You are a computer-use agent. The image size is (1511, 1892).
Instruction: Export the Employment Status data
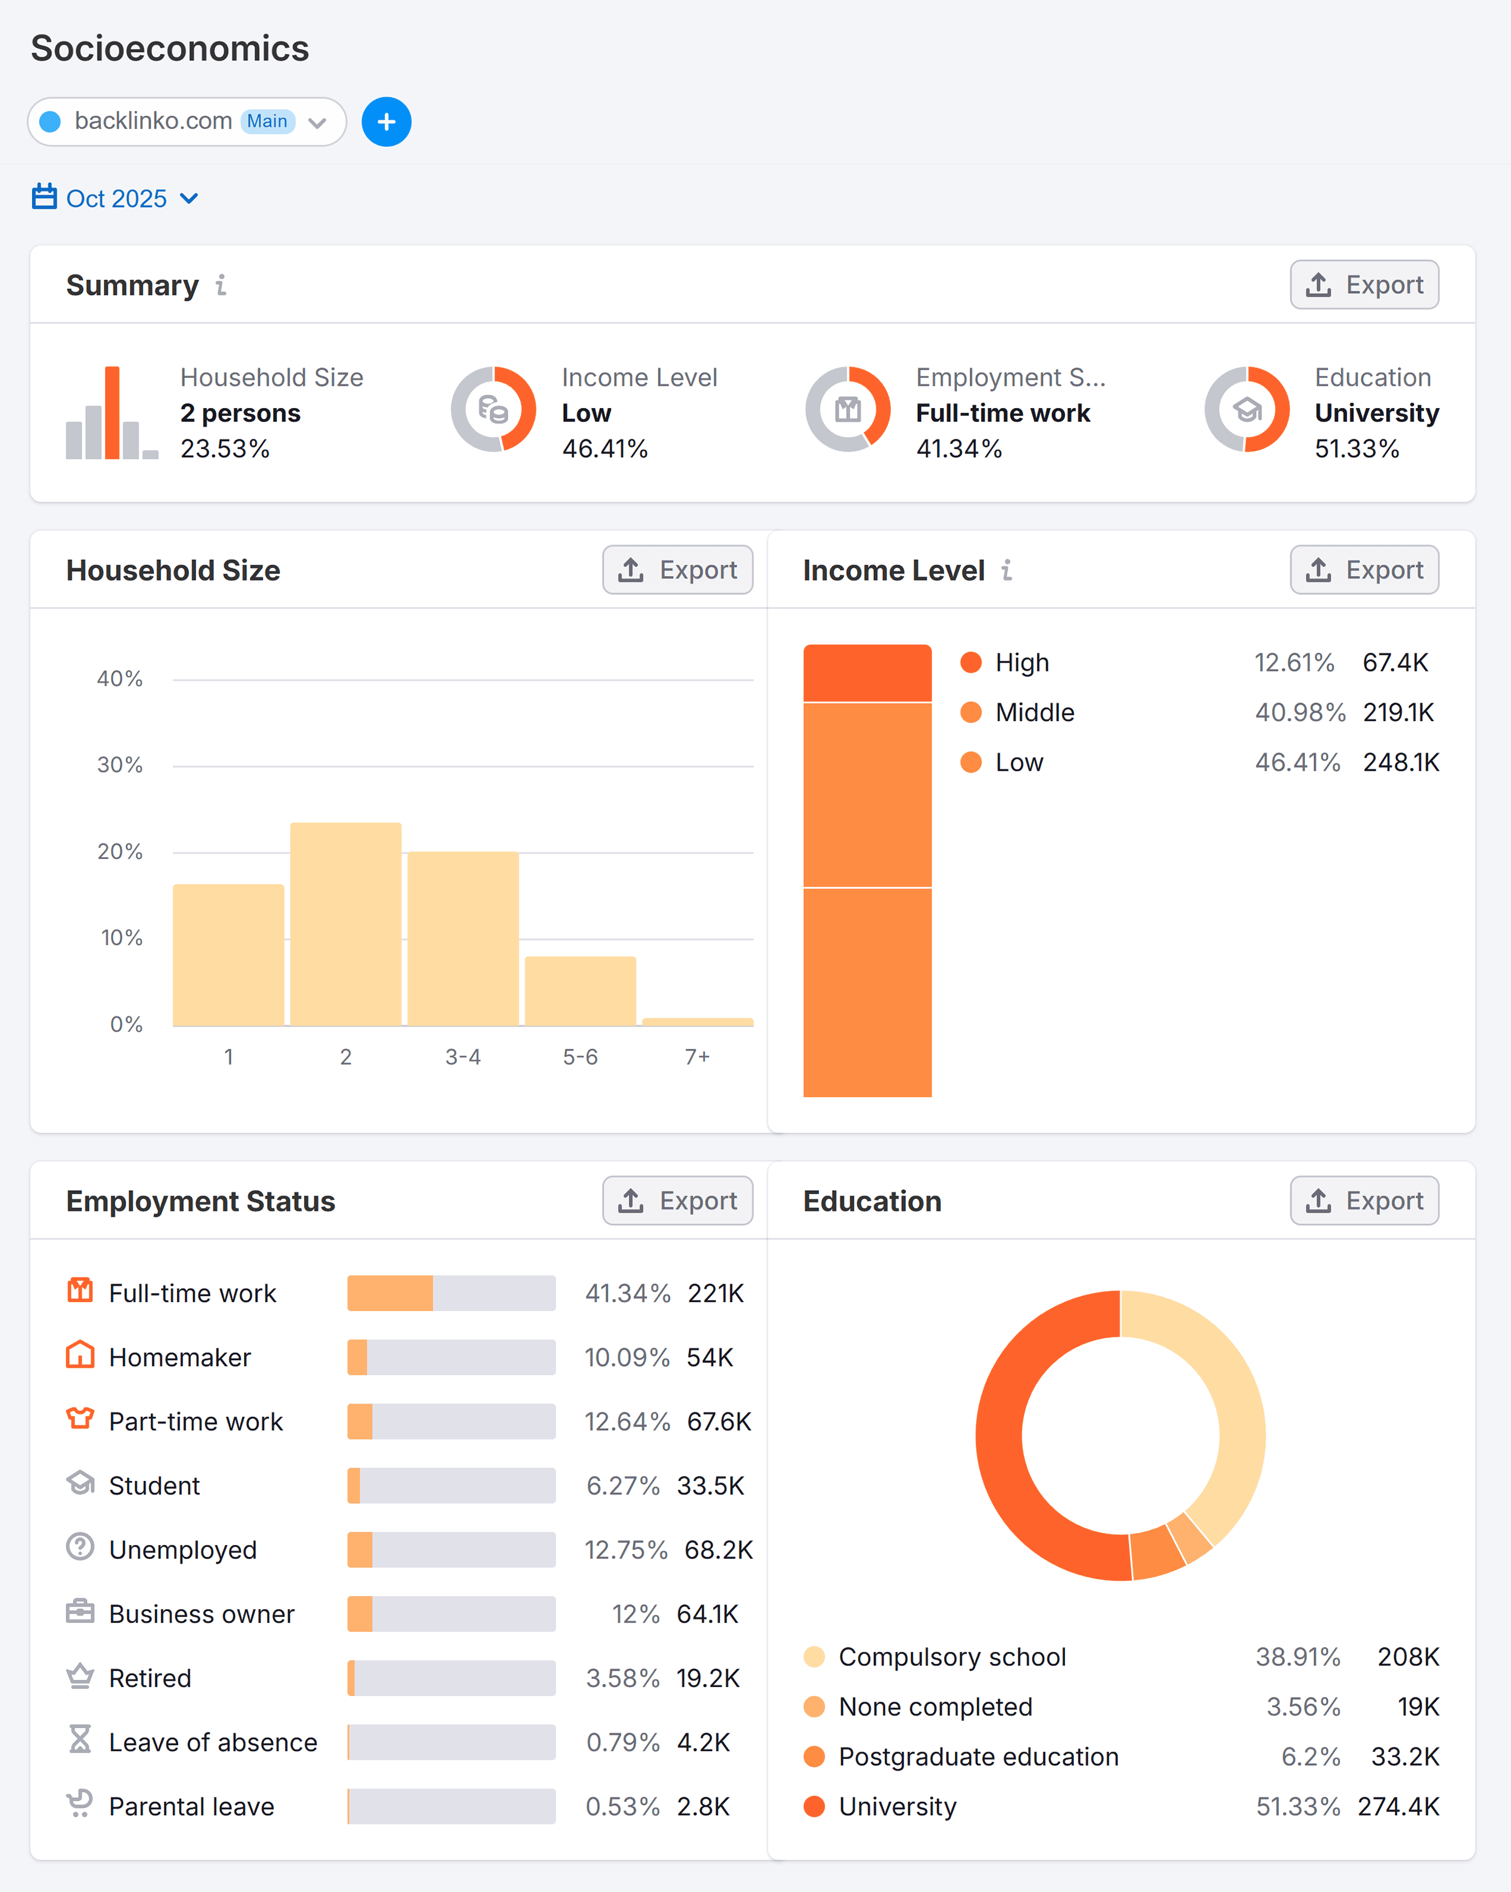(676, 1200)
